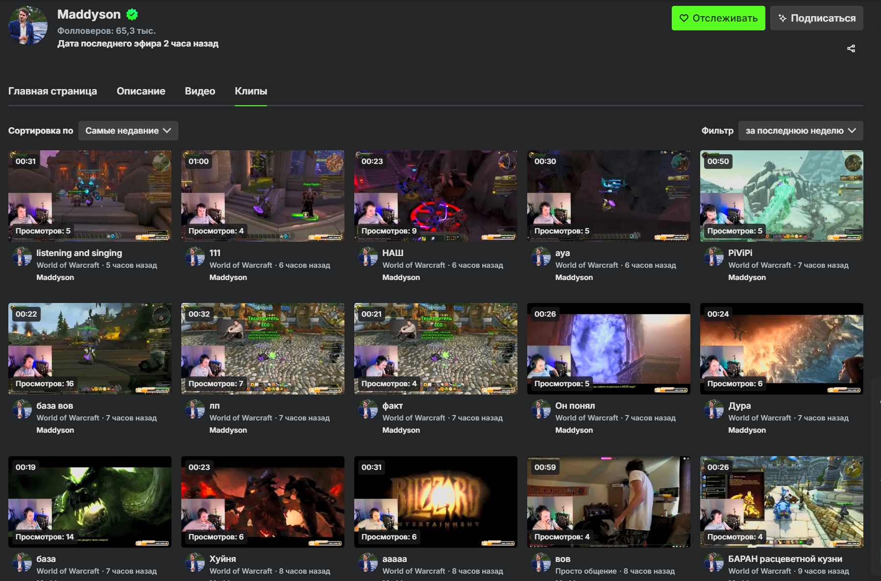The image size is (881, 581).
Task: Click the green 'Отслеживать' follow button
Action: click(x=718, y=18)
